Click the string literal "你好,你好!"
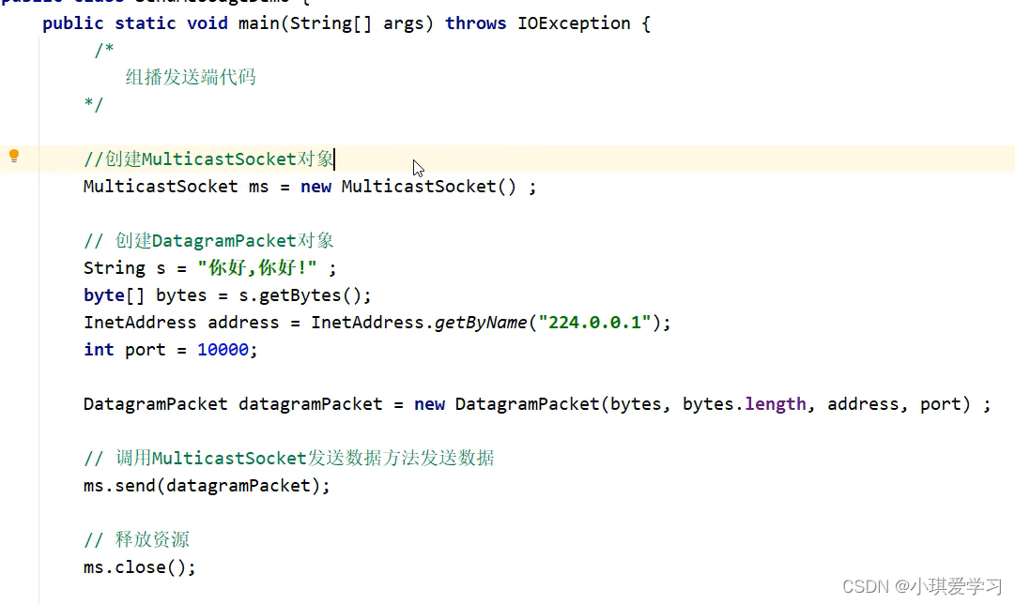Screen dimensions: 1015x604 coord(257,267)
